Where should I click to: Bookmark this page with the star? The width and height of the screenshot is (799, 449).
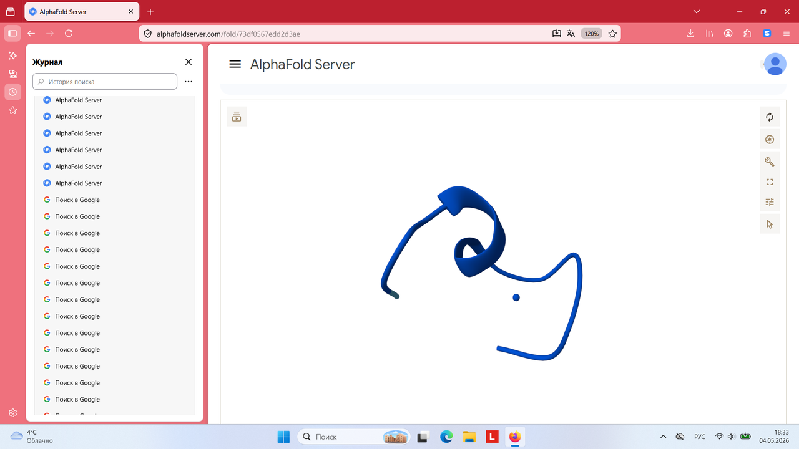point(612,34)
